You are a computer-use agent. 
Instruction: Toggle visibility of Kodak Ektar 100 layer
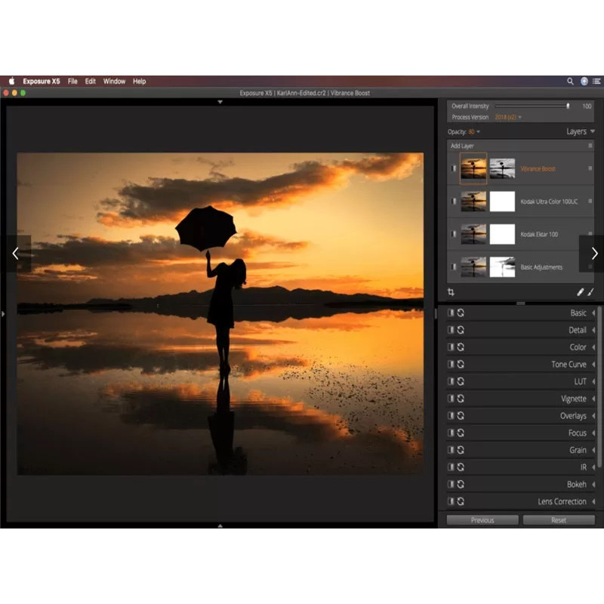tap(454, 234)
